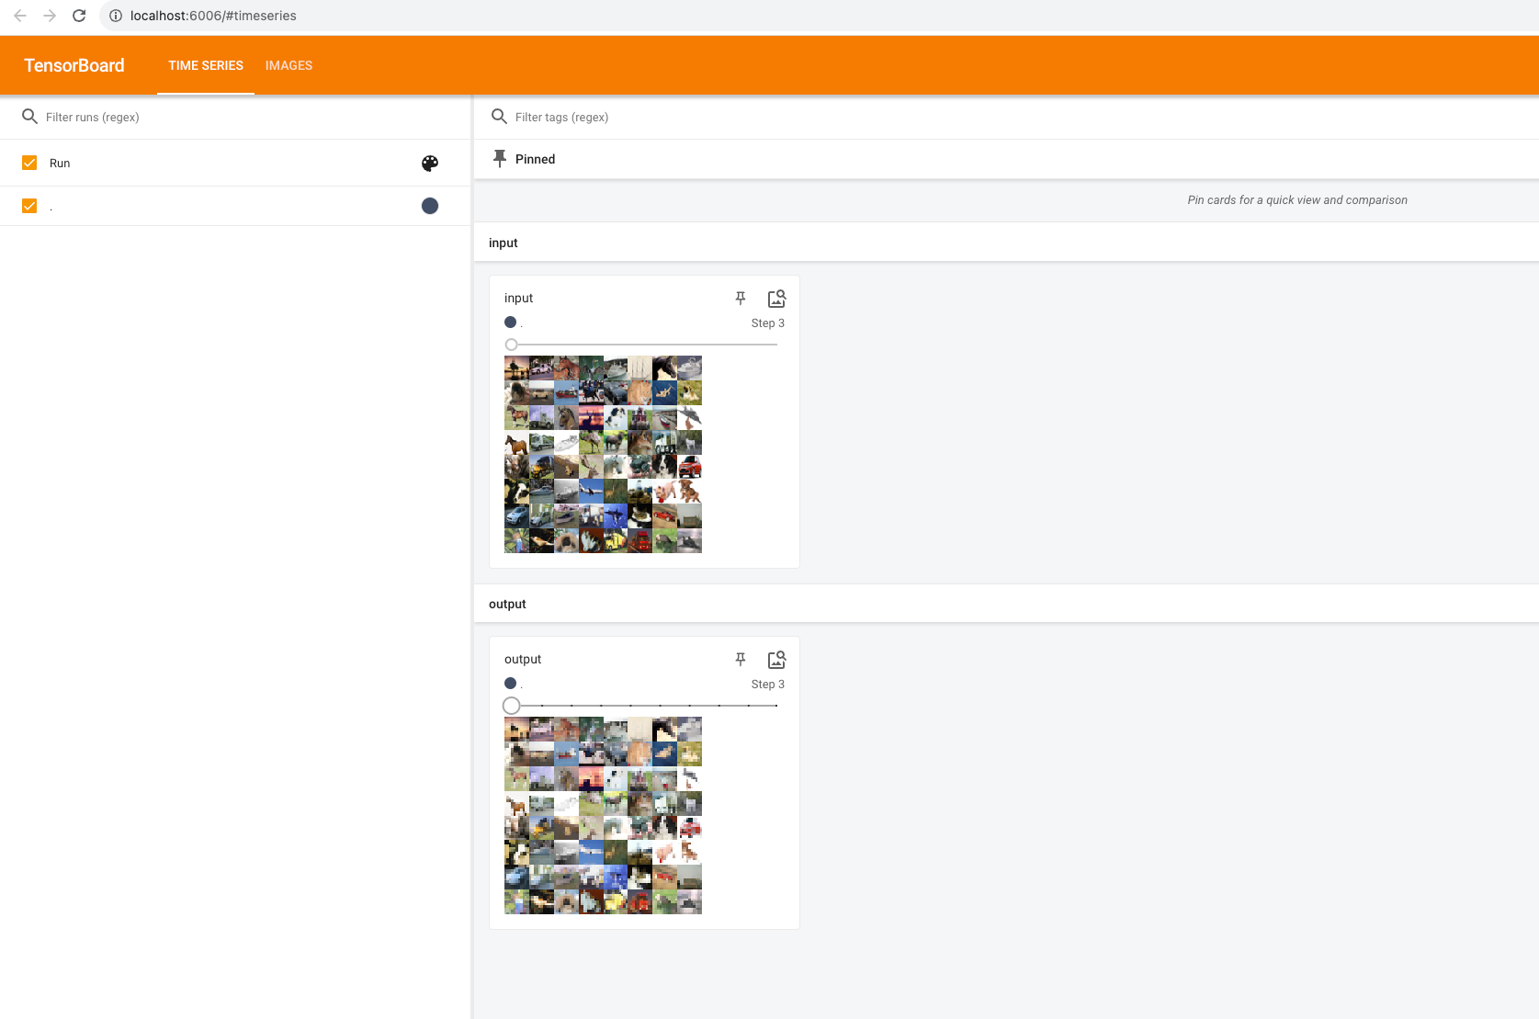Click the run color swatch circle

pos(430,206)
